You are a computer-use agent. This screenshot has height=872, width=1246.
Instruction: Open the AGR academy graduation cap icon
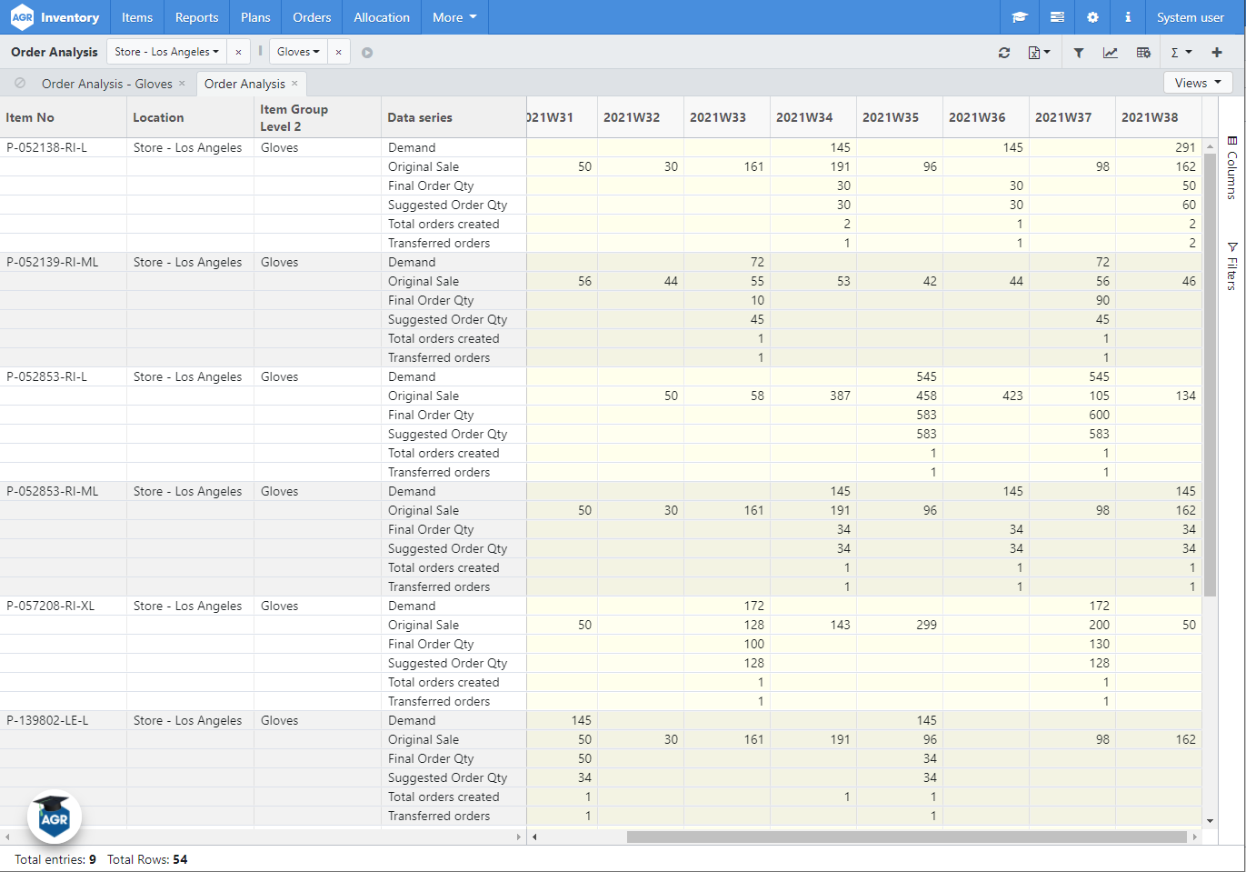(1019, 16)
